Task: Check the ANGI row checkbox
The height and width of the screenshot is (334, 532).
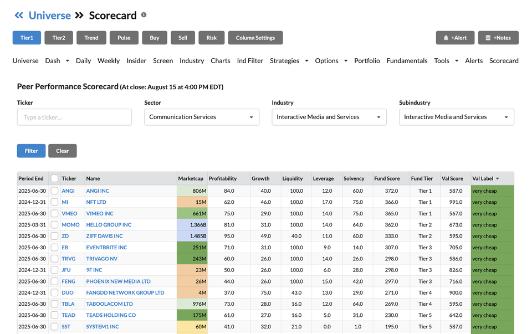Action: 54,191
